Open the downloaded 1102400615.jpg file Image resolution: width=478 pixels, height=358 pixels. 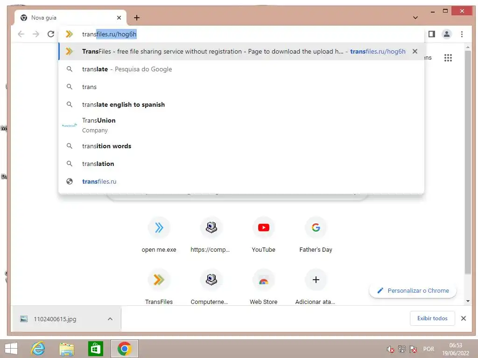click(x=55, y=319)
